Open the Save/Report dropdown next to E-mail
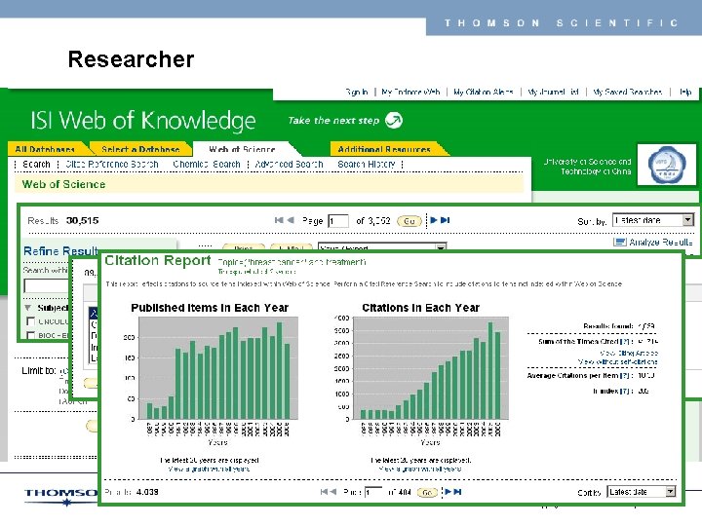702x526 pixels. 382,246
